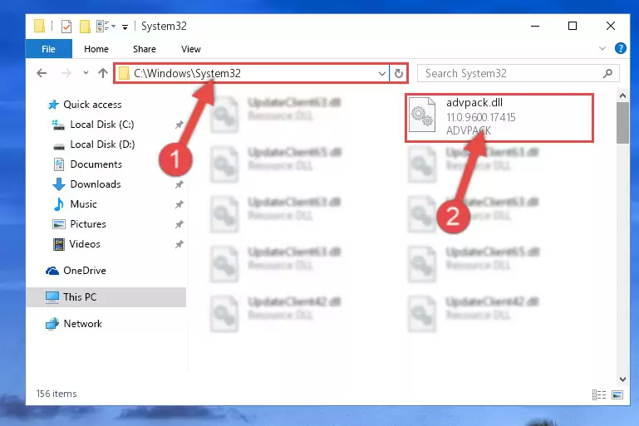Image resolution: width=639 pixels, height=426 pixels.
Task: Click the folder icon in the title bar
Action: pyautogui.click(x=39, y=26)
